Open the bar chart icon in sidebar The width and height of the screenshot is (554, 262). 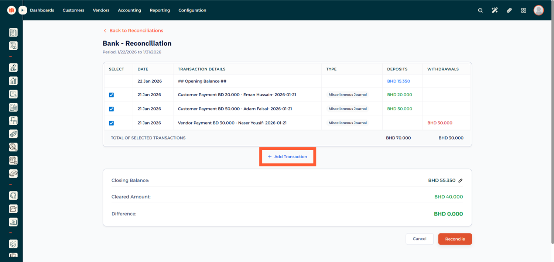click(13, 81)
